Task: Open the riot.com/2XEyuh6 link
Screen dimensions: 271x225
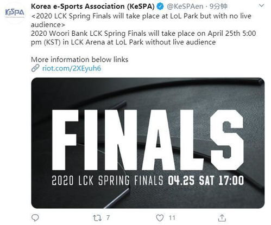Action: [72, 68]
